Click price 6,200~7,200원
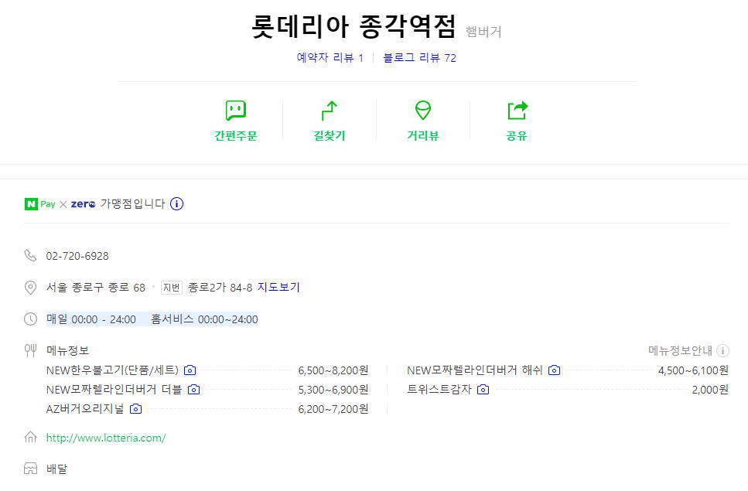Viewport: 748px width, 491px height. 333,409
